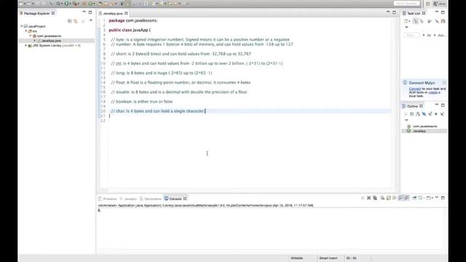Toggle show console when standard error changes
This screenshot has width=466, height=262.
(x=406, y=198)
